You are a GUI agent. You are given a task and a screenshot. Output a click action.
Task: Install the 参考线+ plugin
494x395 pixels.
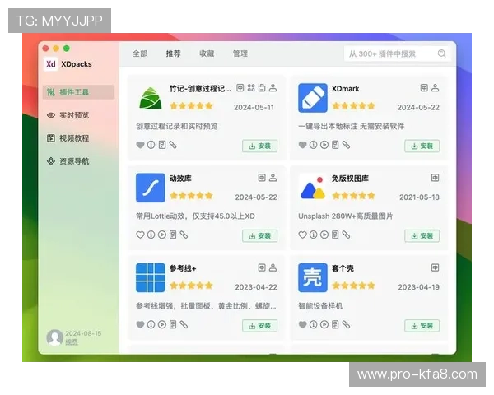click(x=260, y=325)
